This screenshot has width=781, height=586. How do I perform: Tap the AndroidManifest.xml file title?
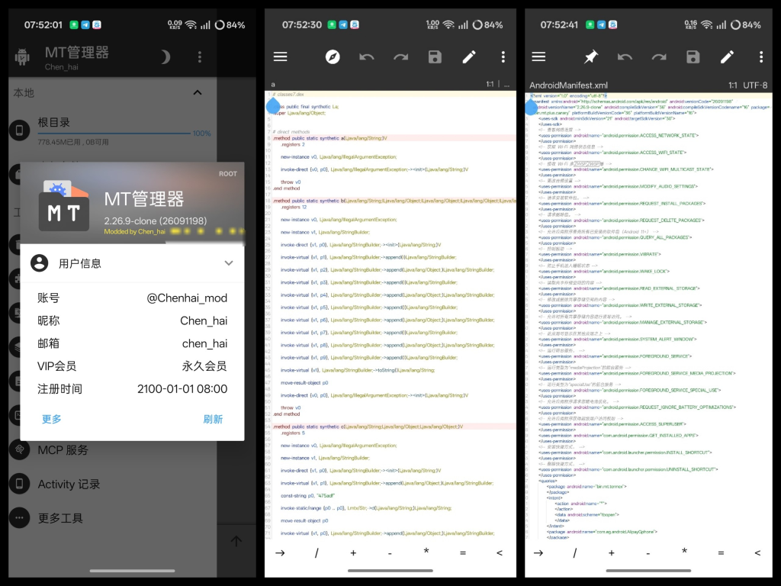pos(568,85)
